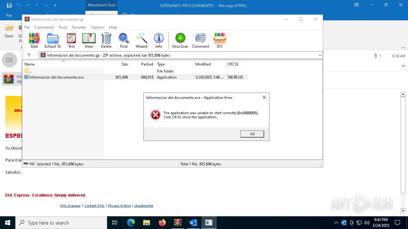Close the Application Error dialog

264,97
